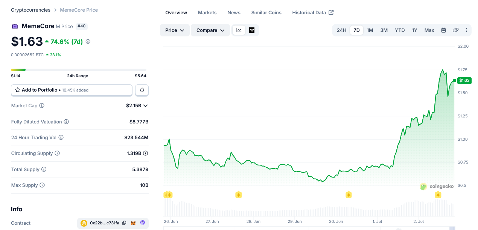Click the news marker near 28. Jun

pyautogui.click(x=238, y=194)
